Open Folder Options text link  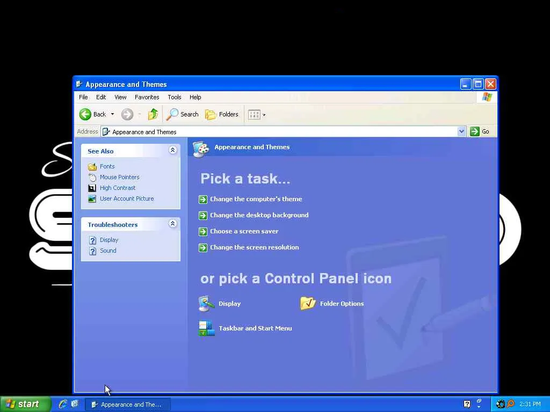coord(342,304)
